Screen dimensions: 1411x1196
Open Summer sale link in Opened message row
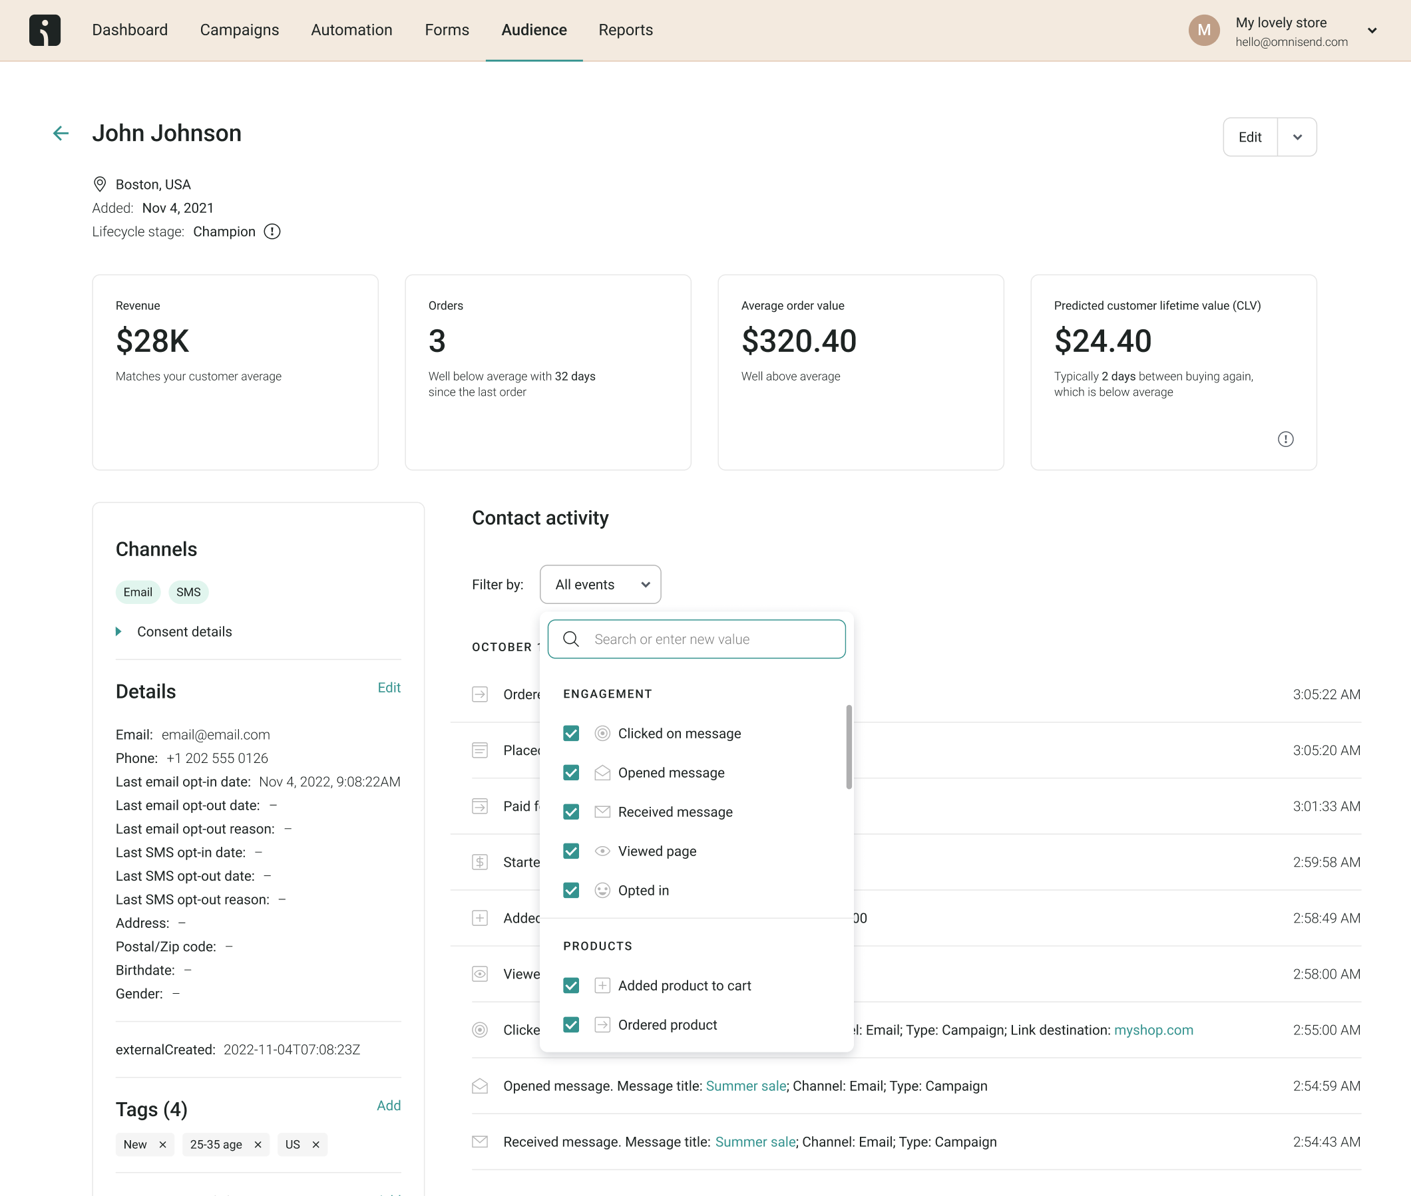(x=746, y=1086)
